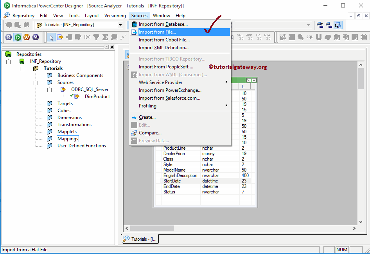Click the MQ Source Qualifier icon
370x254 pixels.
(x=259, y=37)
